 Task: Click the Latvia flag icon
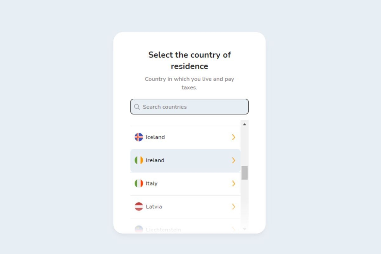139,207
